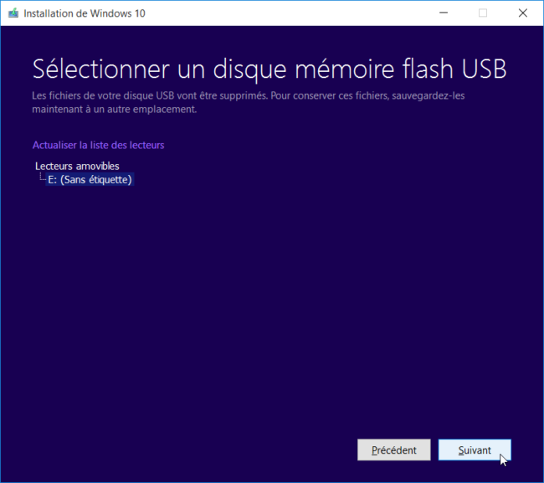Click the Windows setup icon in title bar
This screenshot has width=544, height=483.
pyautogui.click(x=13, y=13)
